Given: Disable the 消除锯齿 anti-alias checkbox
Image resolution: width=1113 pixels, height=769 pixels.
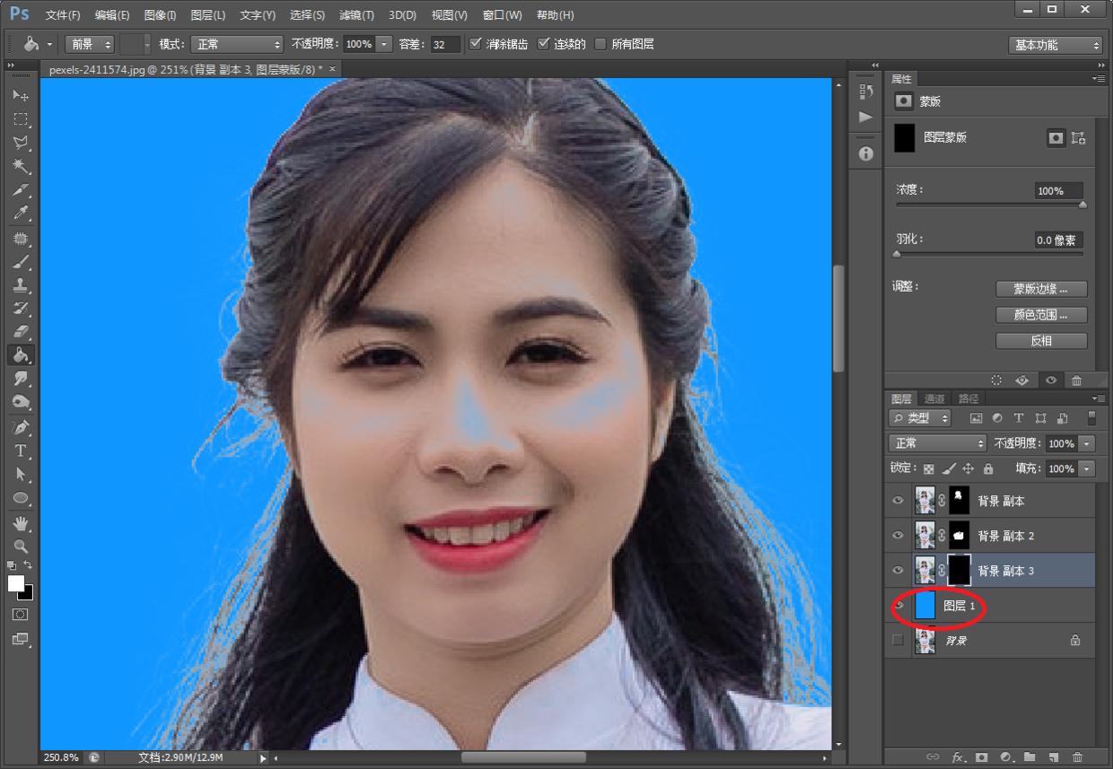Looking at the screenshot, I should (476, 44).
